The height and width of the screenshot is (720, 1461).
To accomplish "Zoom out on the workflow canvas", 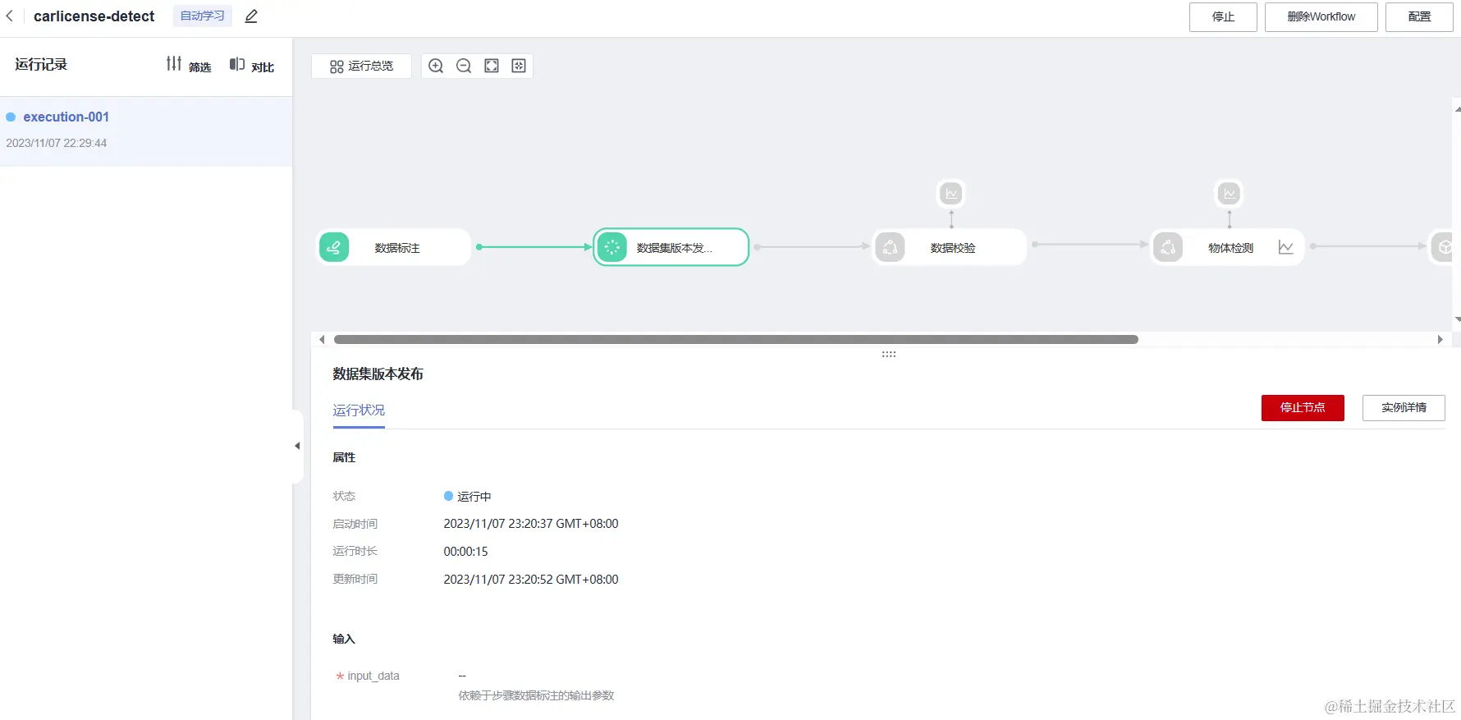I will tap(464, 66).
